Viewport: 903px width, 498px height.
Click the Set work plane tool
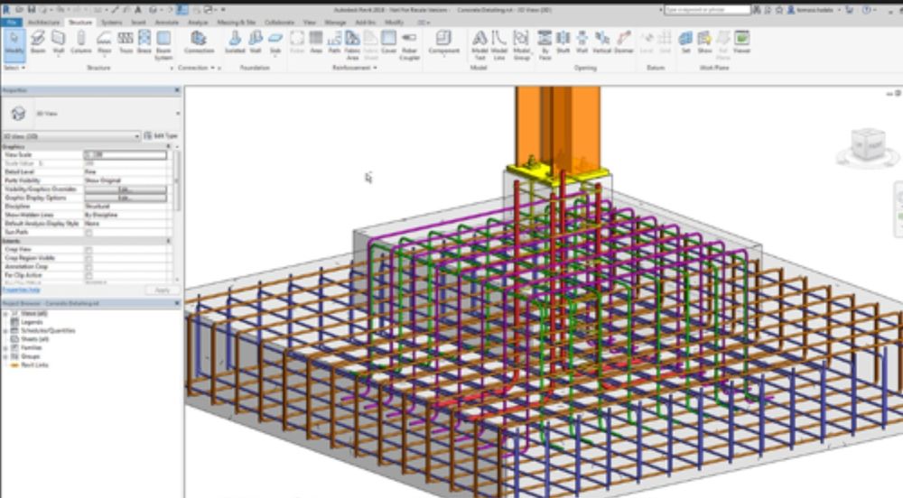click(x=685, y=43)
